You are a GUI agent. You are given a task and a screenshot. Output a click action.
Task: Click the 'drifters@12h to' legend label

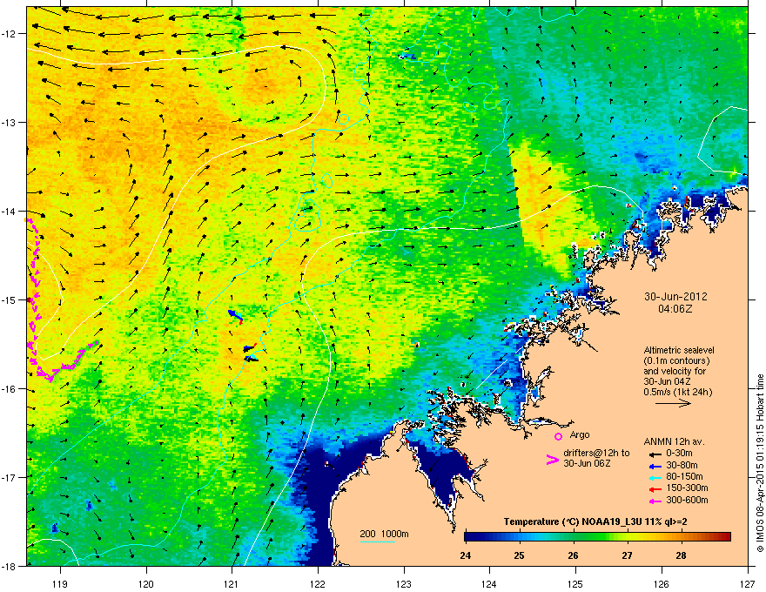tap(596, 453)
